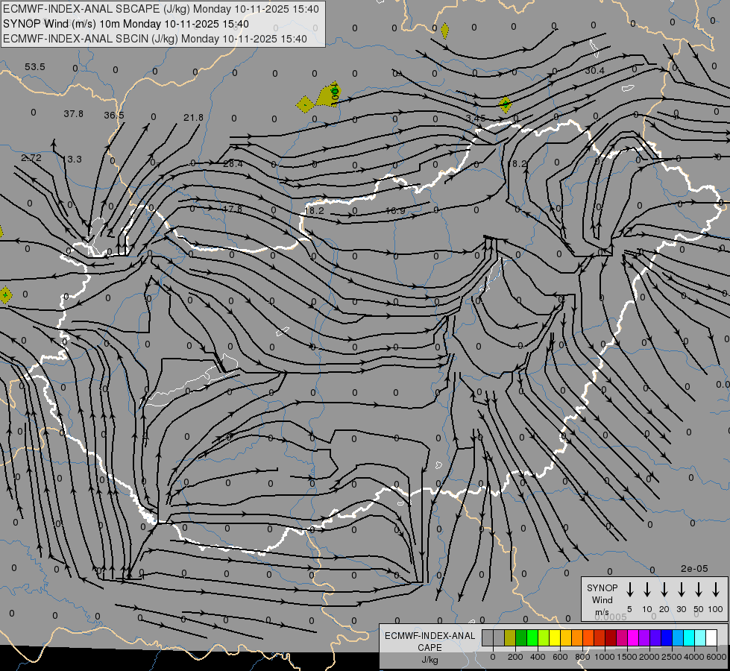Click the 21.8 value on the map
Image resolution: width=730 pixels, height=671 pixels.
coord(193,118)
